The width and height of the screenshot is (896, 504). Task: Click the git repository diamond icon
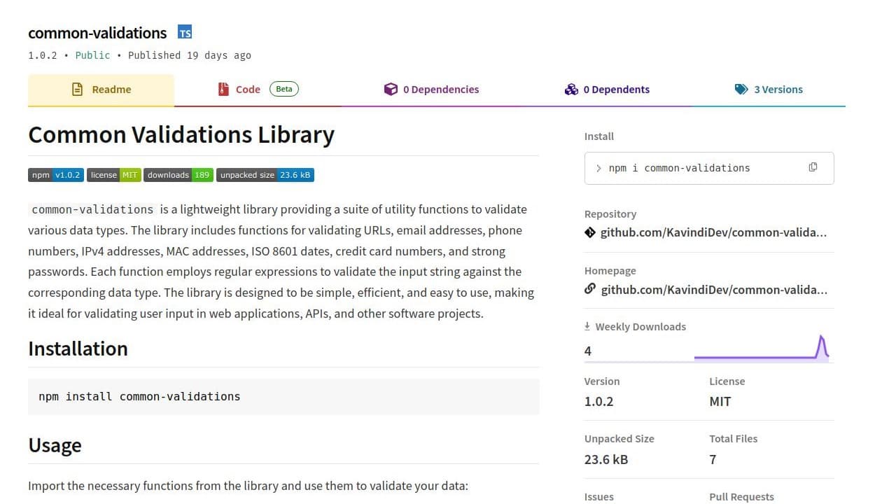coord(590,232)
